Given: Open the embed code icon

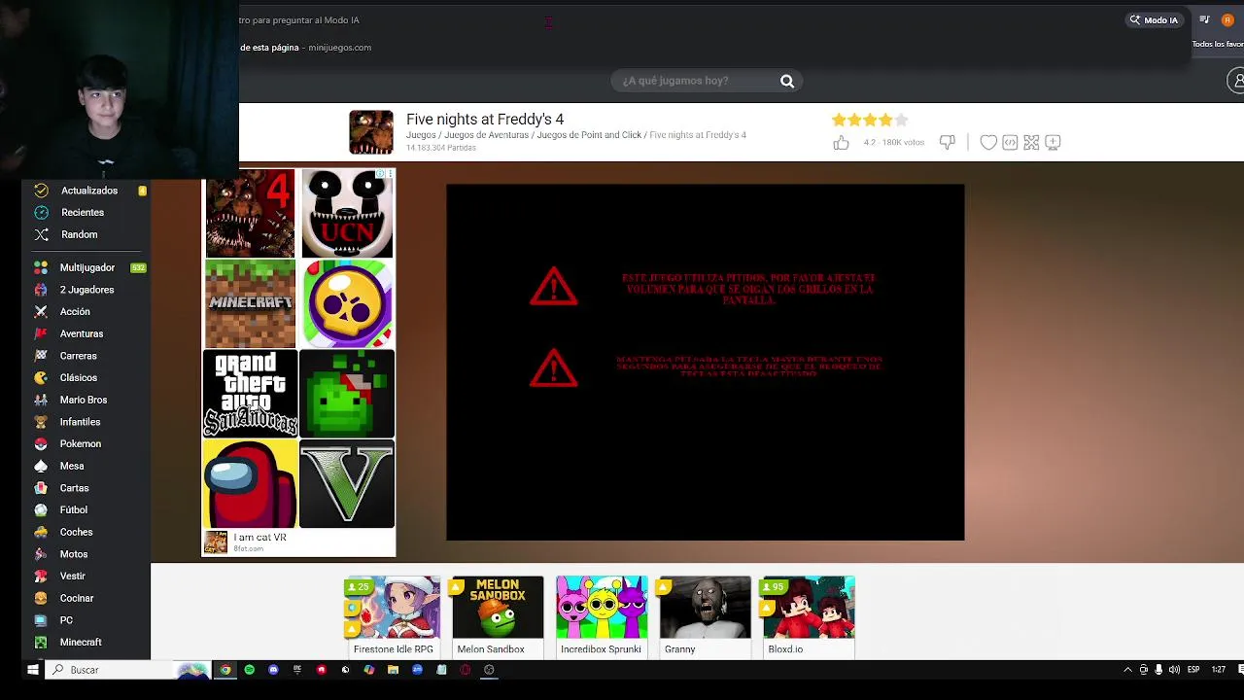Looking at the screenshot, I should click(x=1010, y=143).
